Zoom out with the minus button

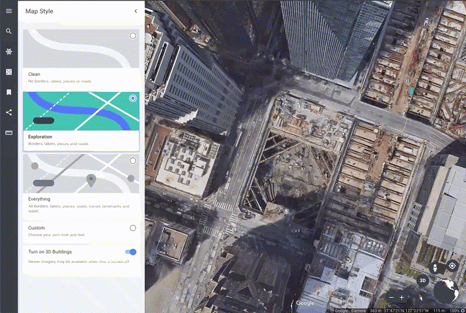[x=391, y=297]
